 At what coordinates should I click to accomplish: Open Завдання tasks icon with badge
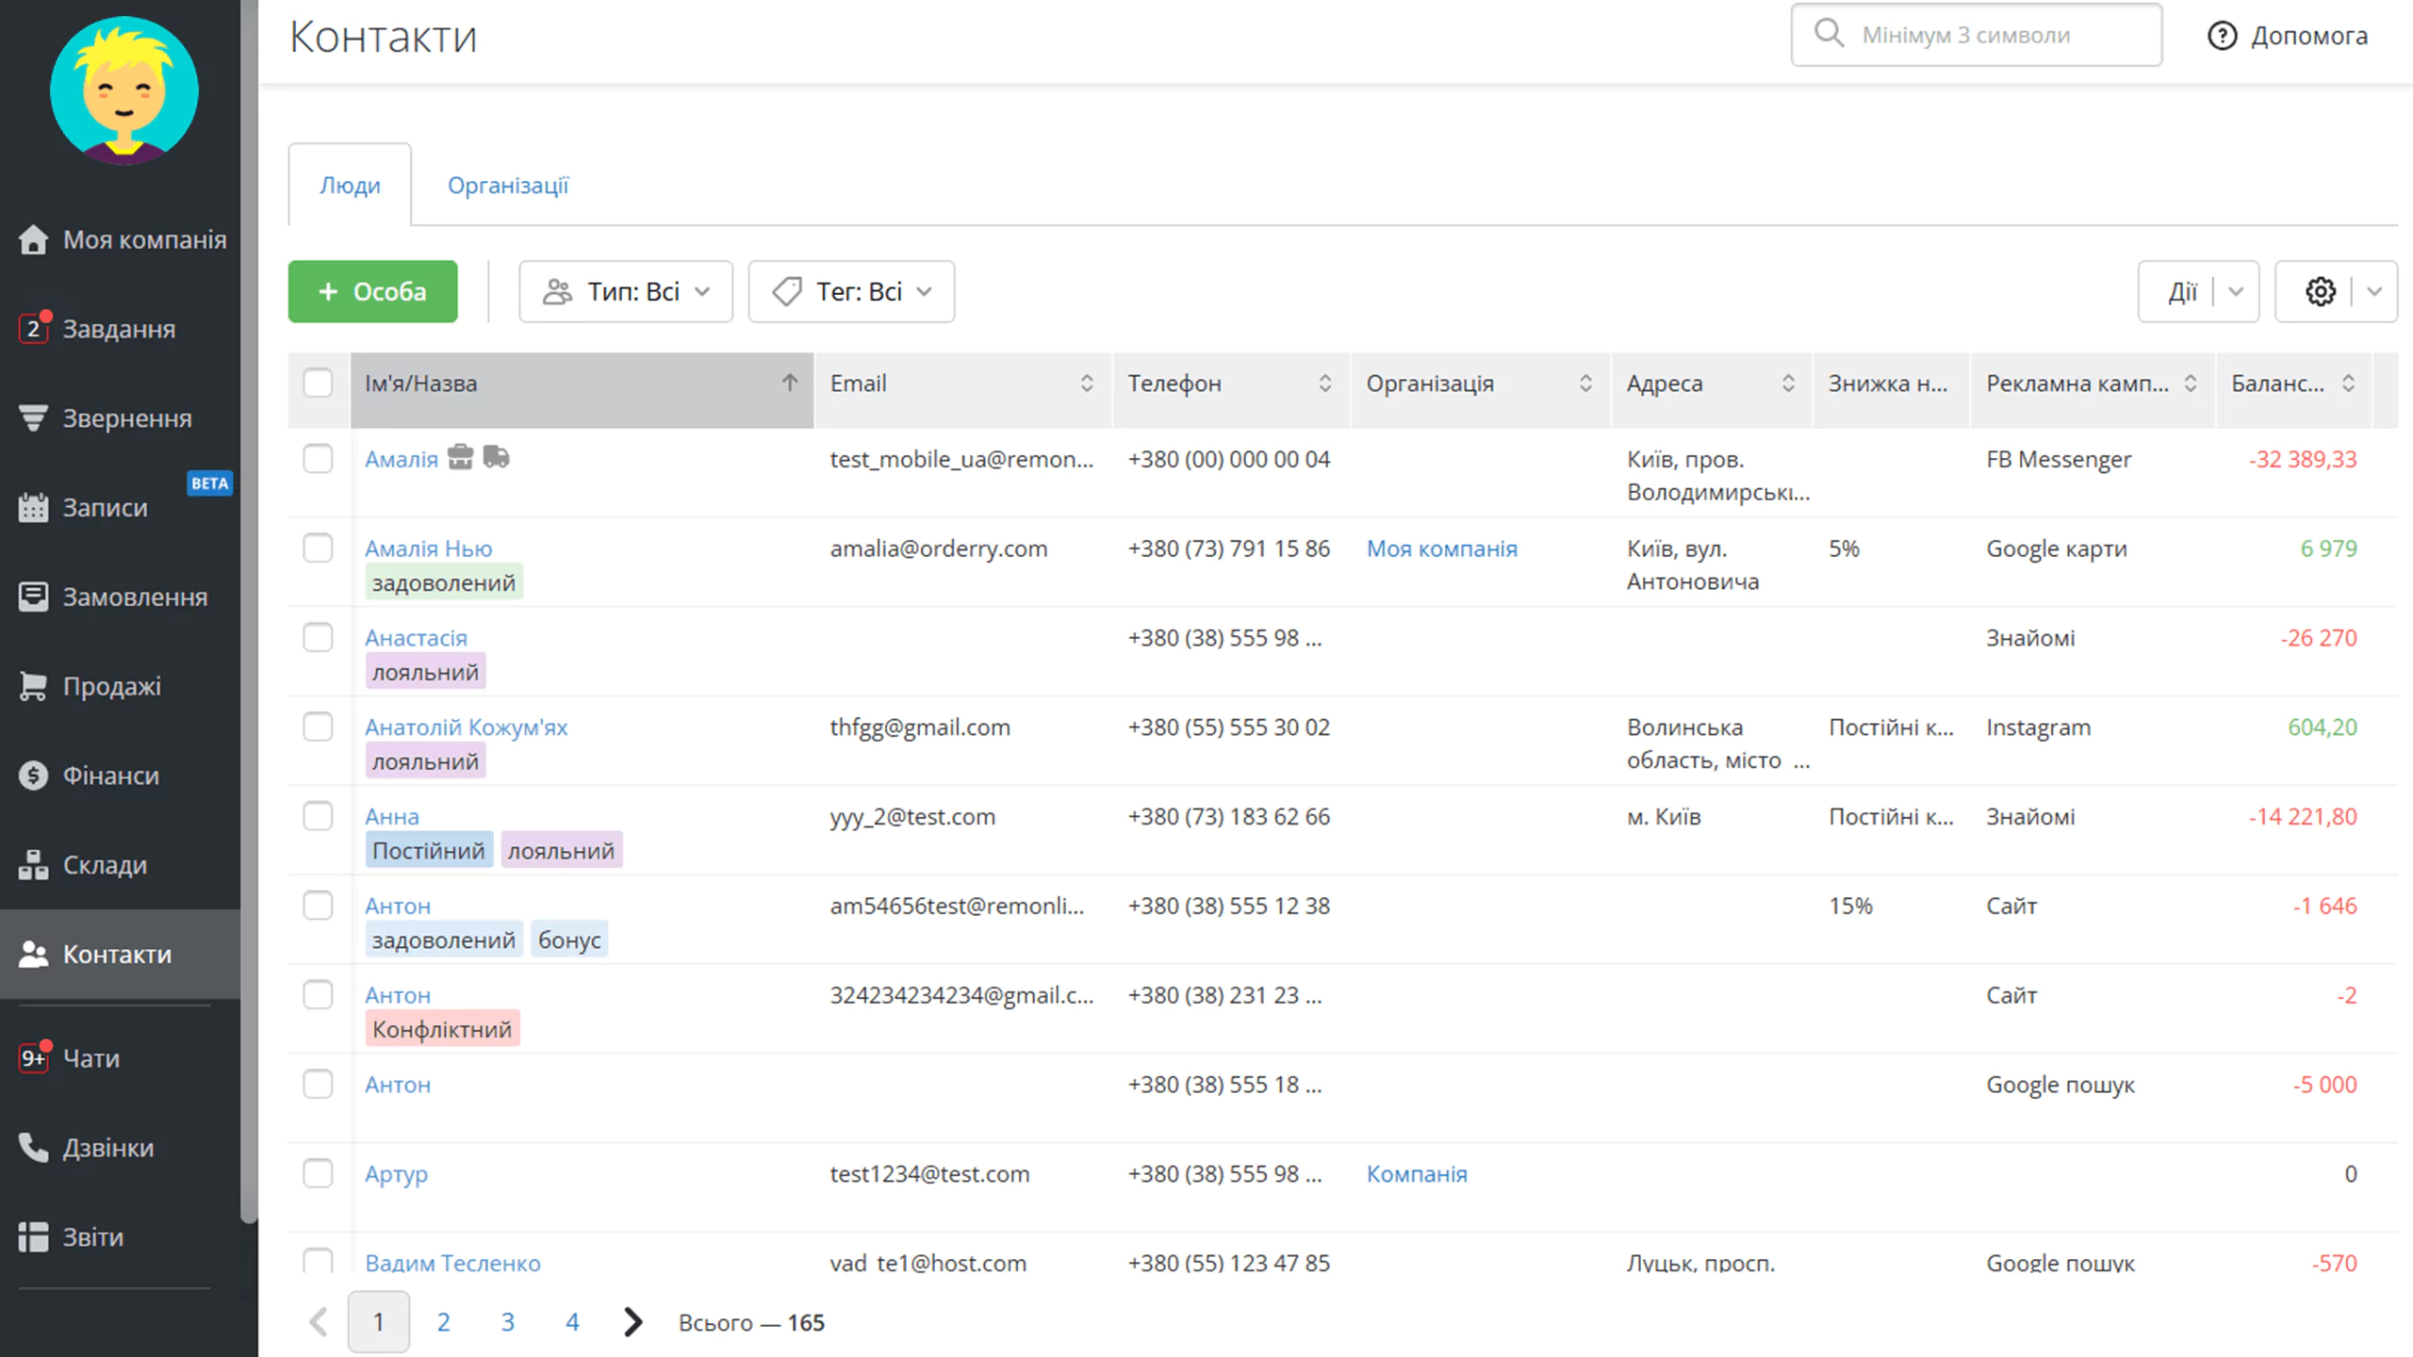click(x=33, y=329)
